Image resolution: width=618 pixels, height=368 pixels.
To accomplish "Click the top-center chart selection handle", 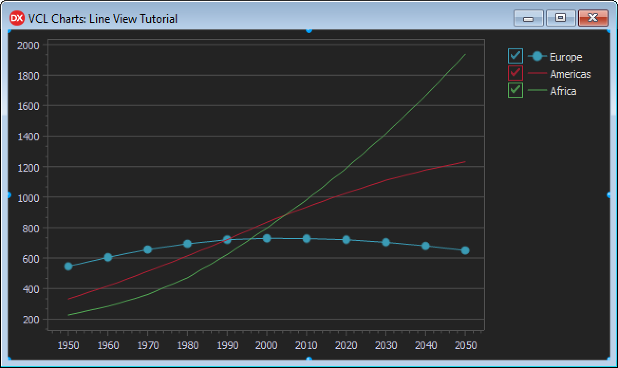I will click(309, 30).
